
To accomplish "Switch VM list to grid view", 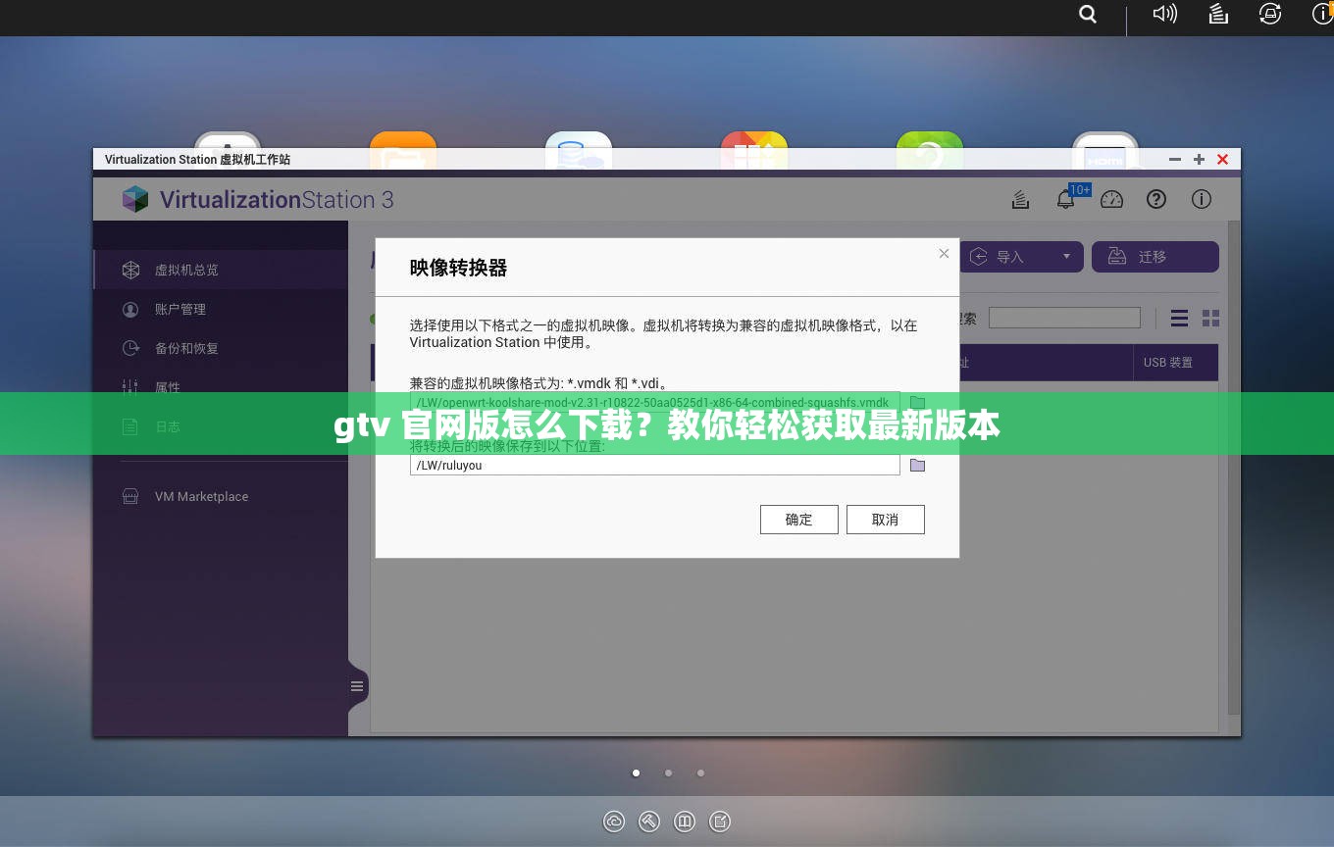I will pos(1209,318).
